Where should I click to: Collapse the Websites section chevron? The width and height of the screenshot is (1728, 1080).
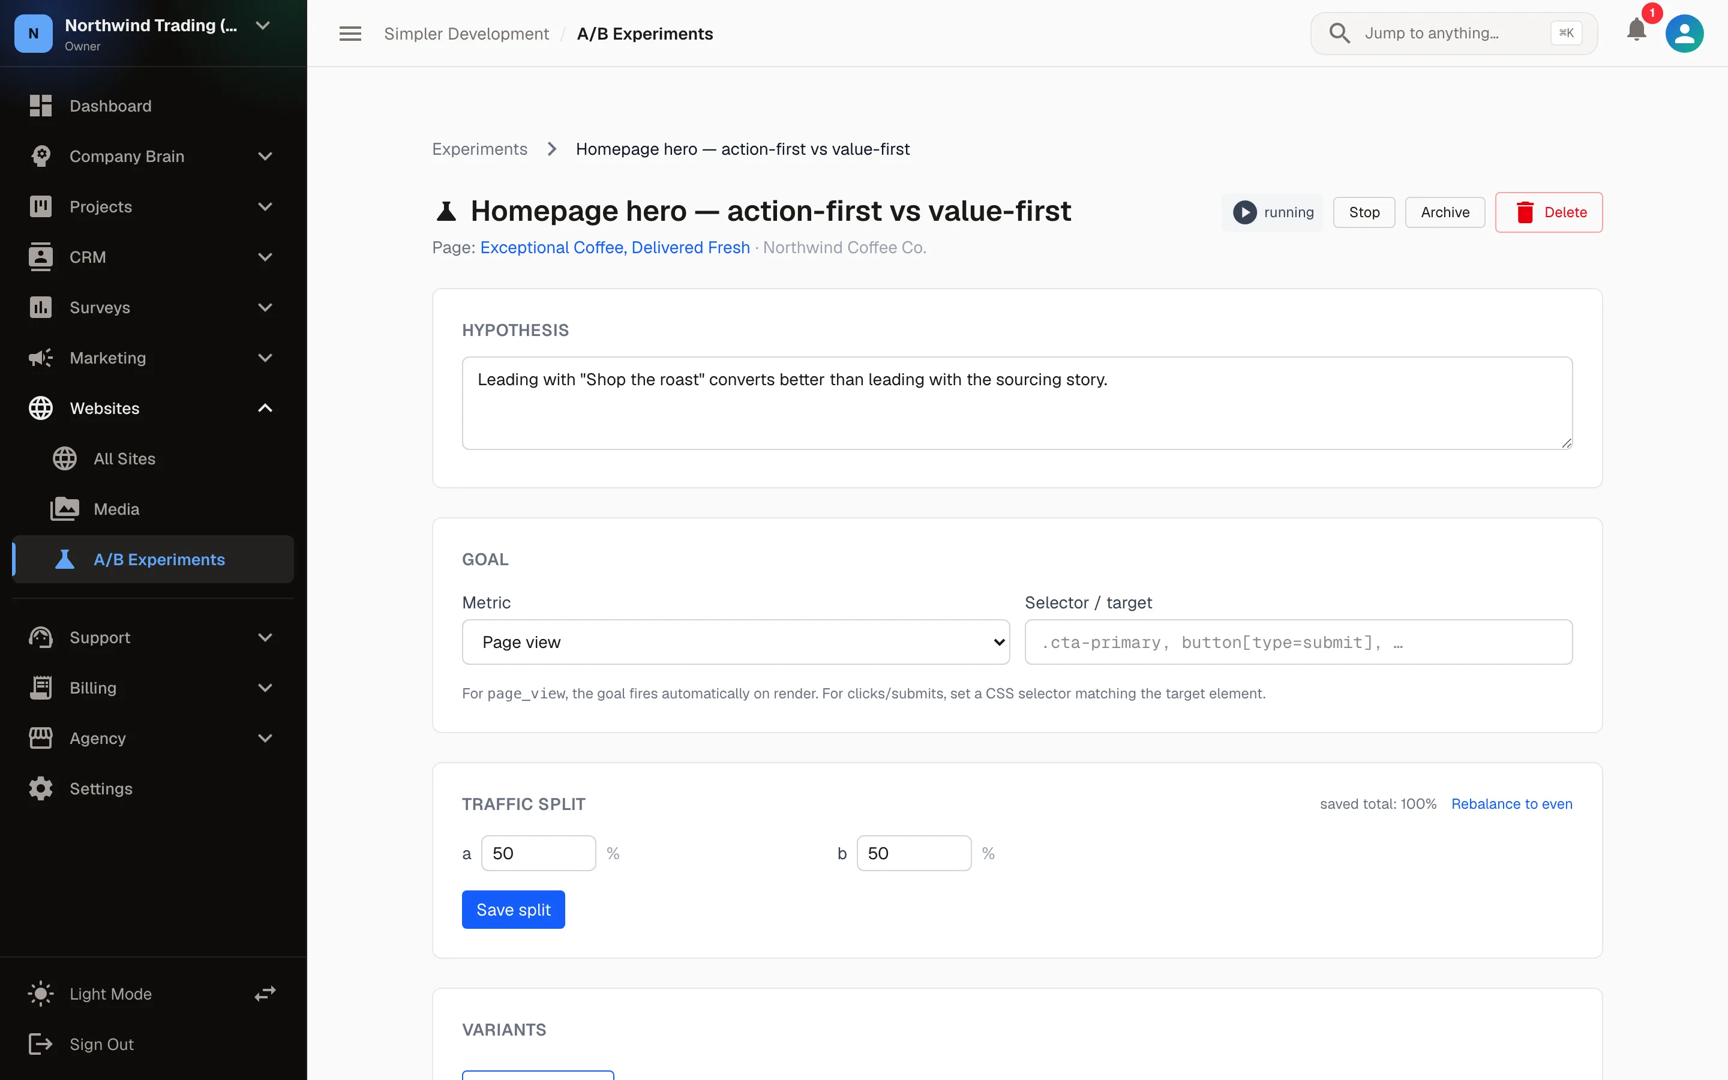265,408
